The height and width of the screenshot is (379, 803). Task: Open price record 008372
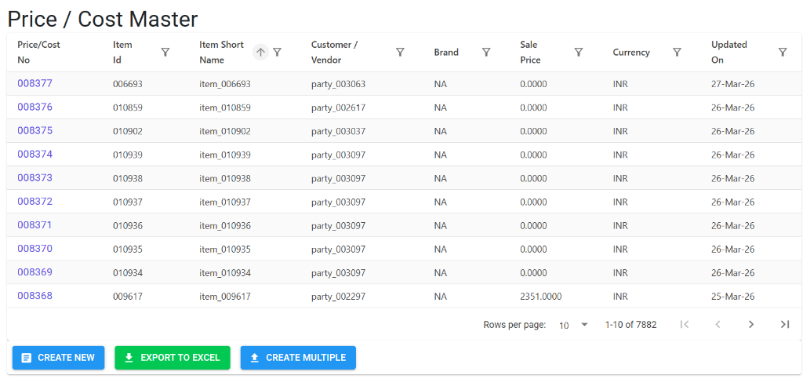35,202
